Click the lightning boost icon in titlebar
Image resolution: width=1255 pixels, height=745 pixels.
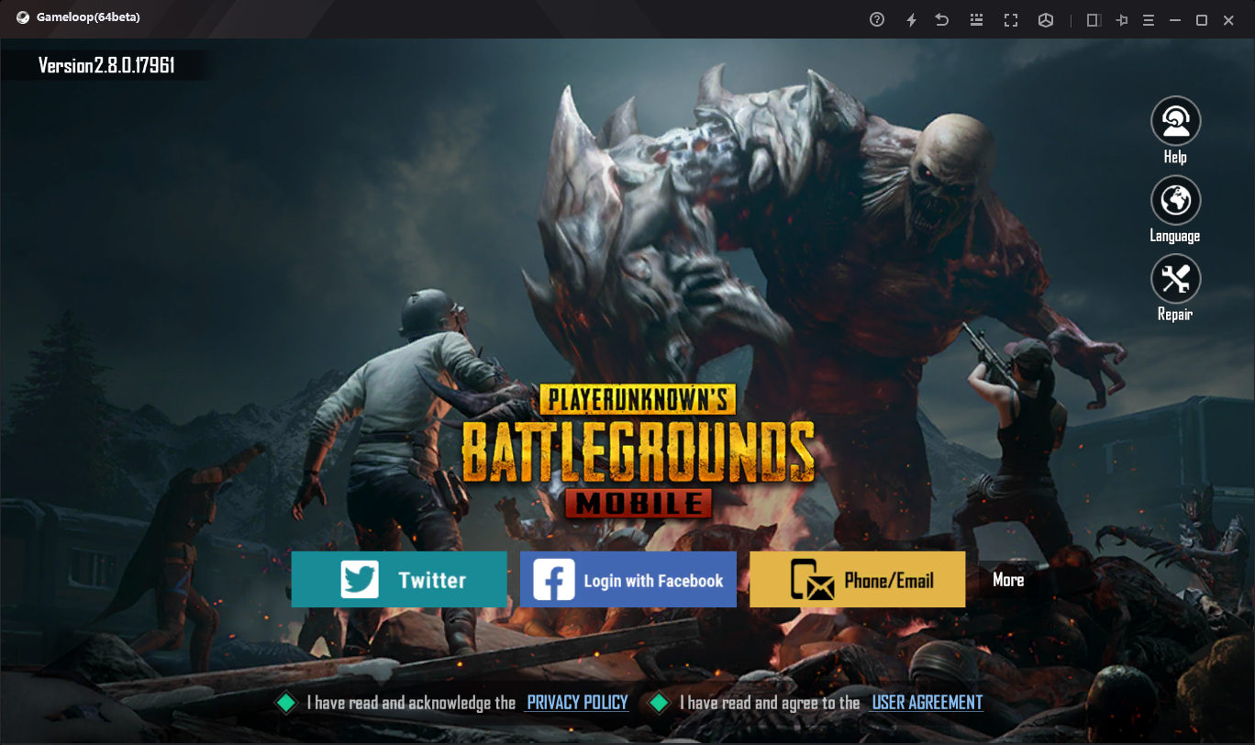coord(912,19)
